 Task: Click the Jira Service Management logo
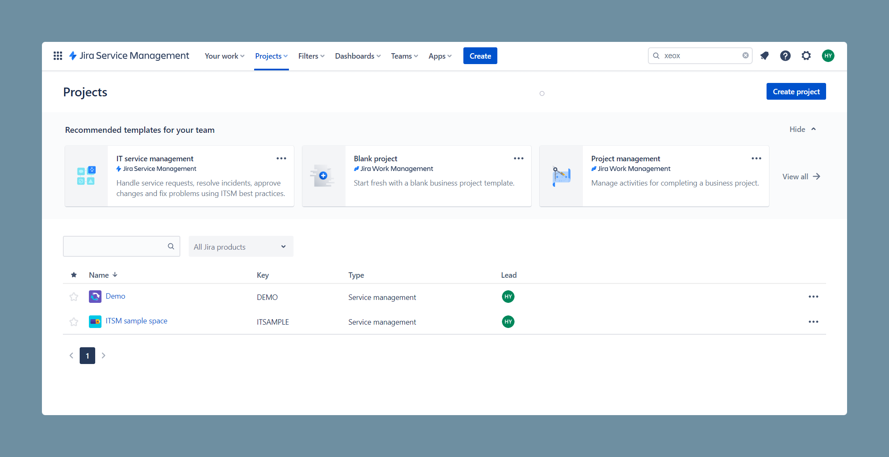coord(129,56)
